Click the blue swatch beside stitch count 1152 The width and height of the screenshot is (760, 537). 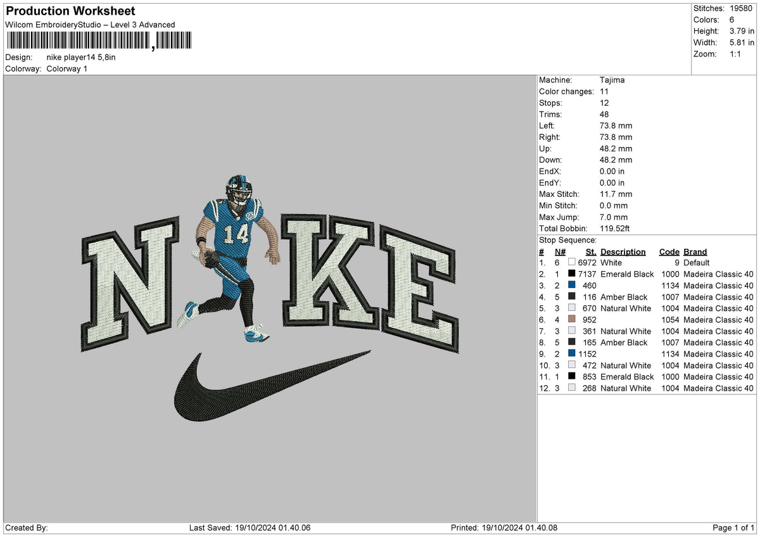[571, 354]
